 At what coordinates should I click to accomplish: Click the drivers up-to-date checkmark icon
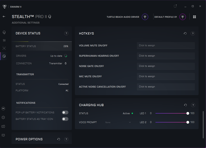(x=66, y=56)
